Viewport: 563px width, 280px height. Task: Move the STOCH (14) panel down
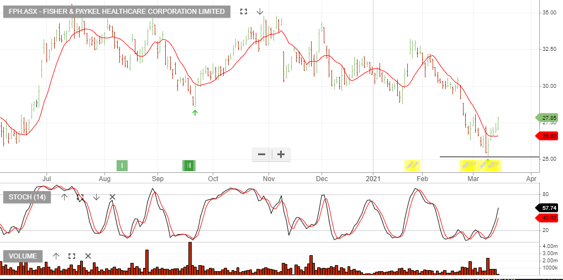point(96,197)
